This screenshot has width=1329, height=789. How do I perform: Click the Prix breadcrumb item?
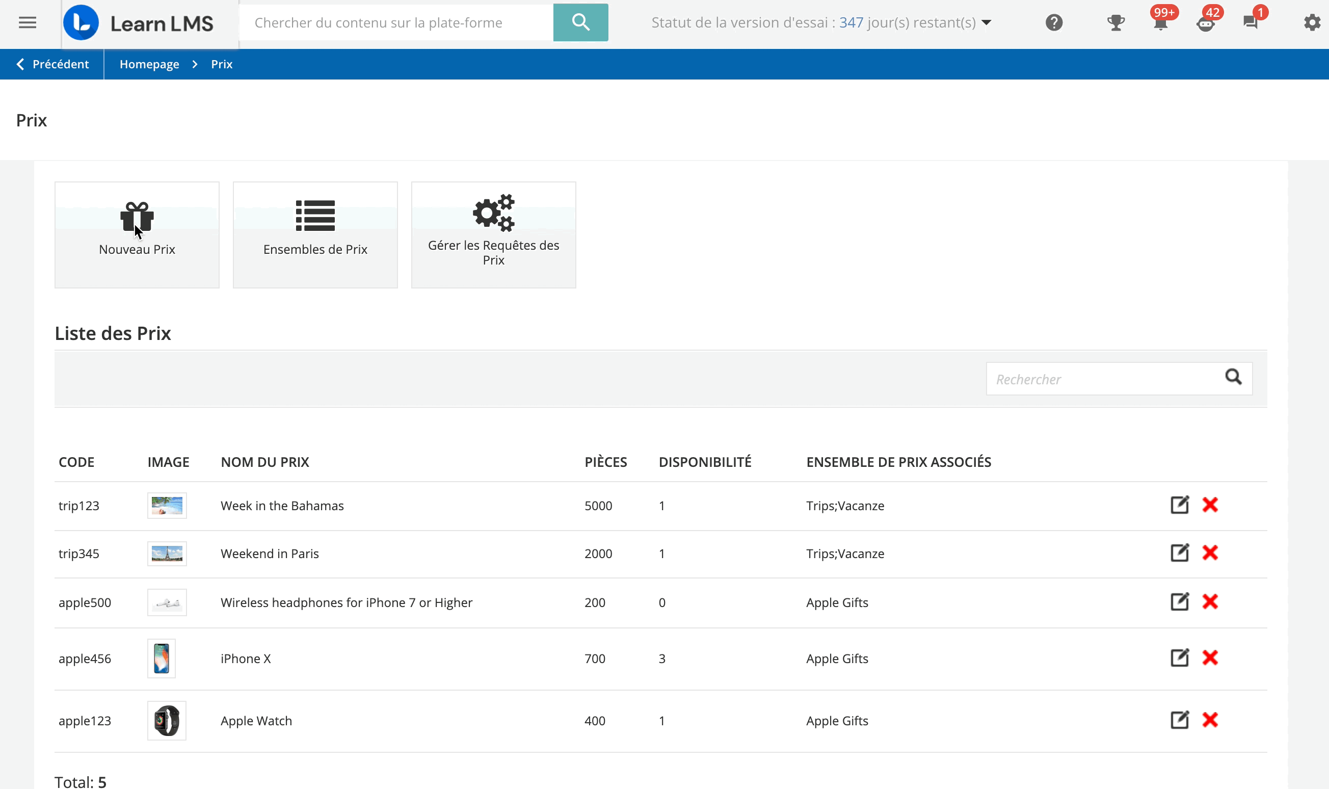click(222, 64)
